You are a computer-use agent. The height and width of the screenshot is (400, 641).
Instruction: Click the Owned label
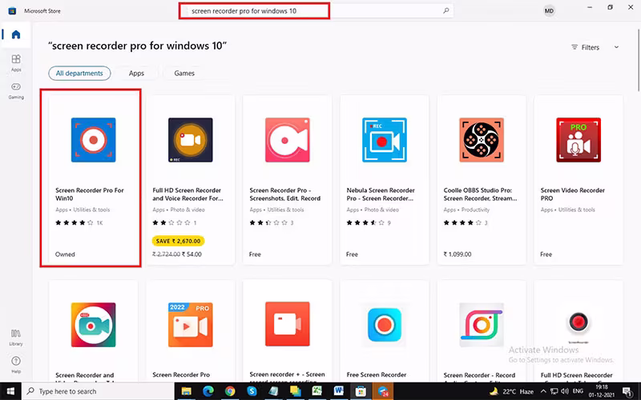65,254
